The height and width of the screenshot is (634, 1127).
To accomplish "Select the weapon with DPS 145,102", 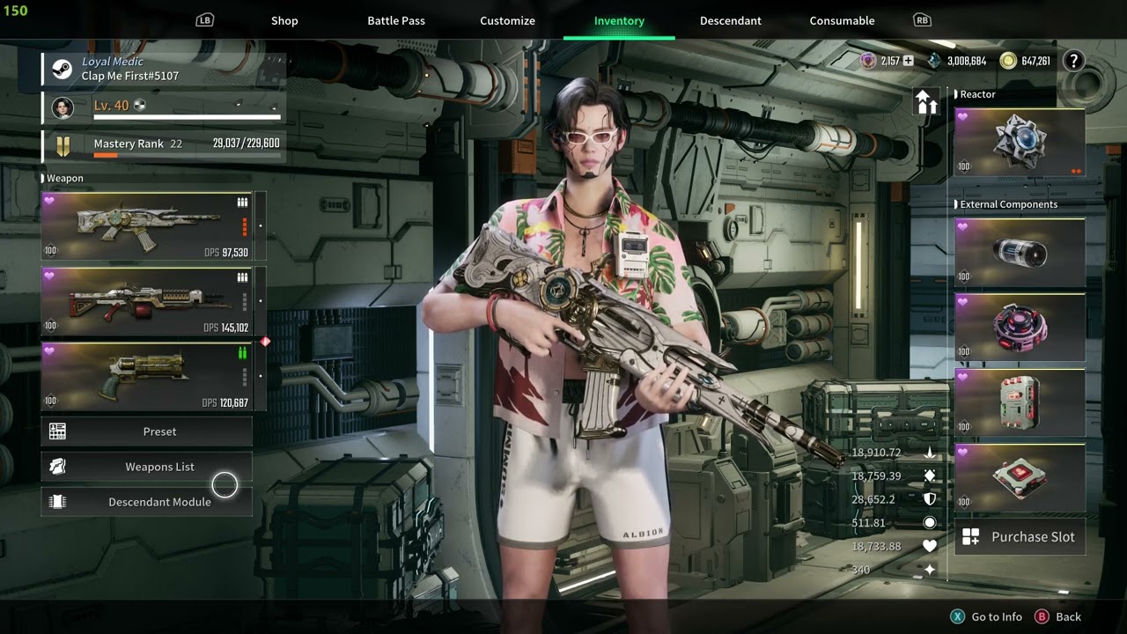I will (147, 301).
